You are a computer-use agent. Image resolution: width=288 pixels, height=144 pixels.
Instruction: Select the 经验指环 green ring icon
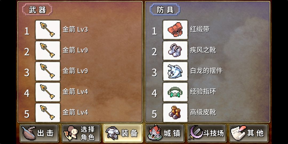[x=175, y=92]
